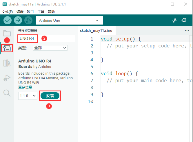This screenshot has width=193, height=142.
Task: Click the Verify checkmark button
Action: coord(8,20)
